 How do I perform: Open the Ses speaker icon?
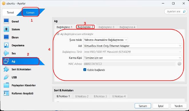[6, 53]
